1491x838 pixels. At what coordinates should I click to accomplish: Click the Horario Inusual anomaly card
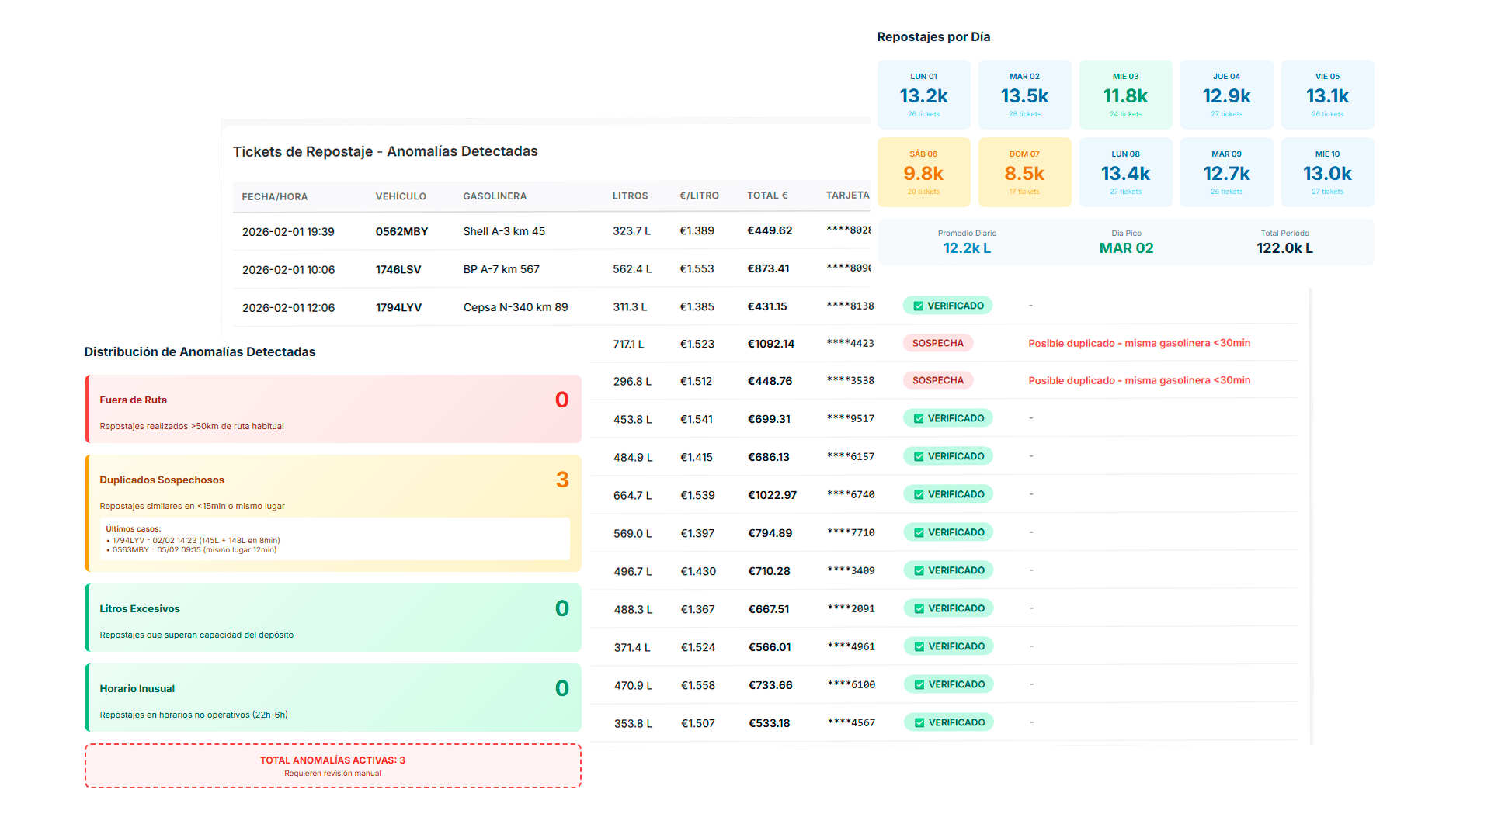(332, 698)
